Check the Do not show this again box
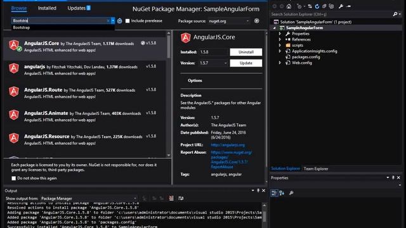The width and height of the screenshot is (406, 228). [x=14, y=178]
